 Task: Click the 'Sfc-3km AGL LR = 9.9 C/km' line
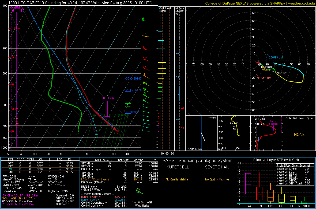click(20, 195)
